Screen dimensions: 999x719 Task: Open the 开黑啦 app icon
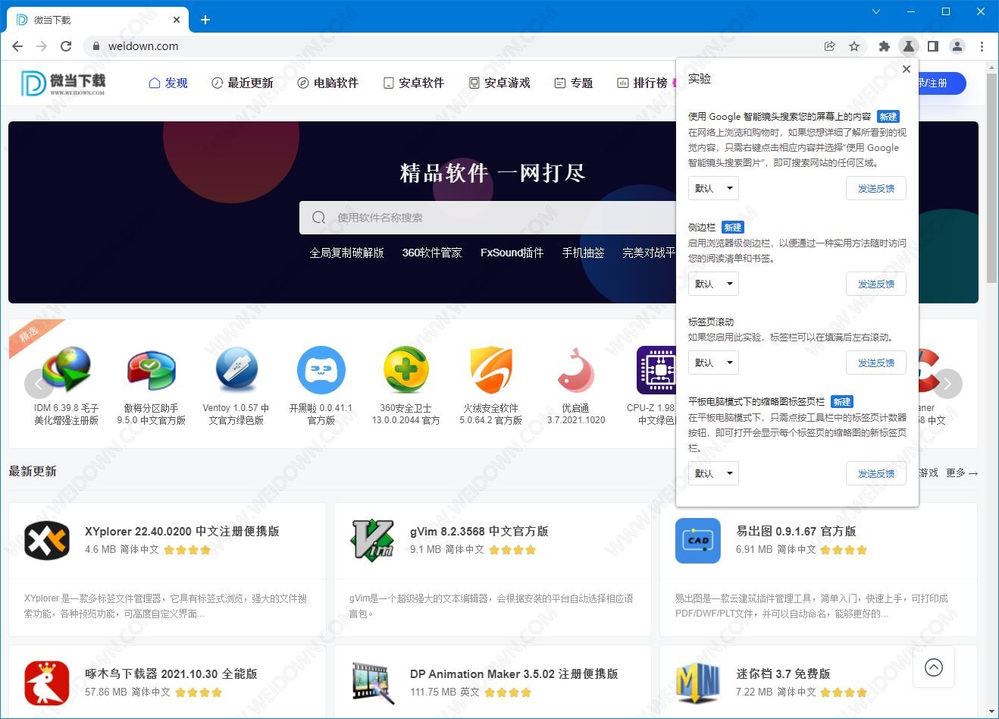click(x=321, y=370)
